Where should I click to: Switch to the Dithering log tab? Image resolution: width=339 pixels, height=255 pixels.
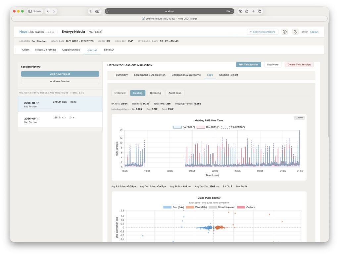click(155, 93)
